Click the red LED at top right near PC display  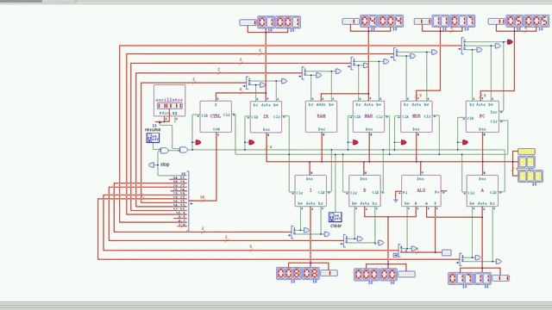[x=510, y=42]
